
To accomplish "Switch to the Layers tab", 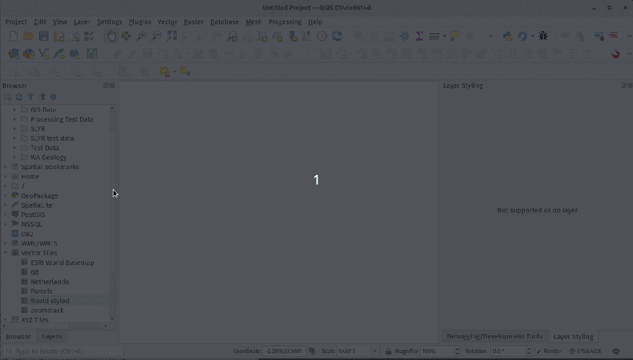I will pyautogui.click(x=52, y=336).
